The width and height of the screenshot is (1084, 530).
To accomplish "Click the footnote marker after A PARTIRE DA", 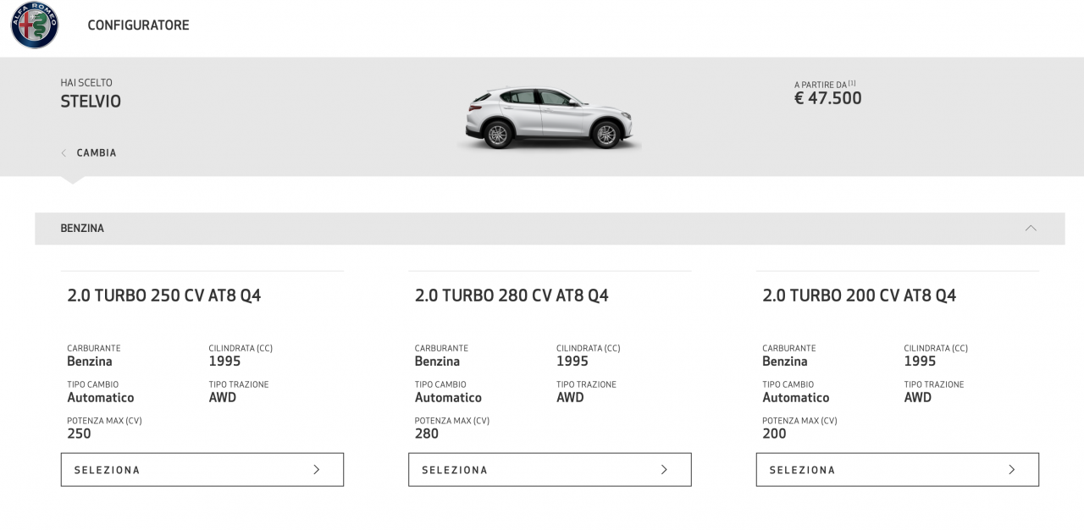I will pyautogui.click(x=852, y=83).
